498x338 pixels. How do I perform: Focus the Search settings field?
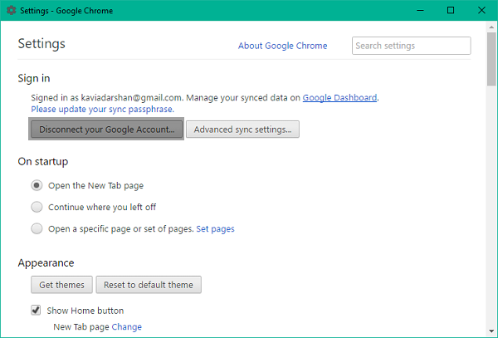[x=412, y=46]
